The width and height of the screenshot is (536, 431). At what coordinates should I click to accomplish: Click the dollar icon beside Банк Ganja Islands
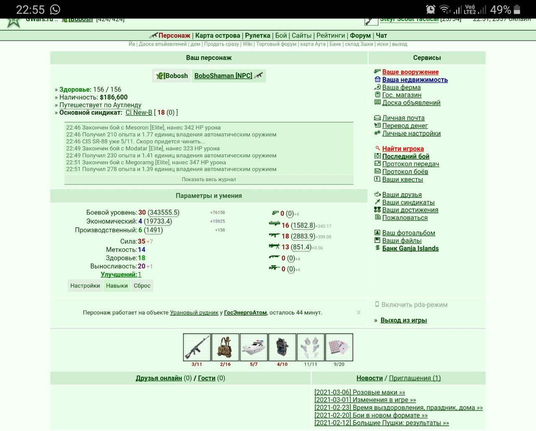coord(377,248)
